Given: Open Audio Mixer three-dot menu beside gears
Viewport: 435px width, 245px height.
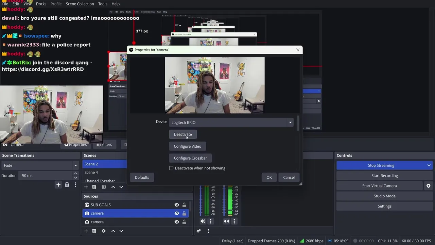Looking at the screenshot, I should (208, 231).
